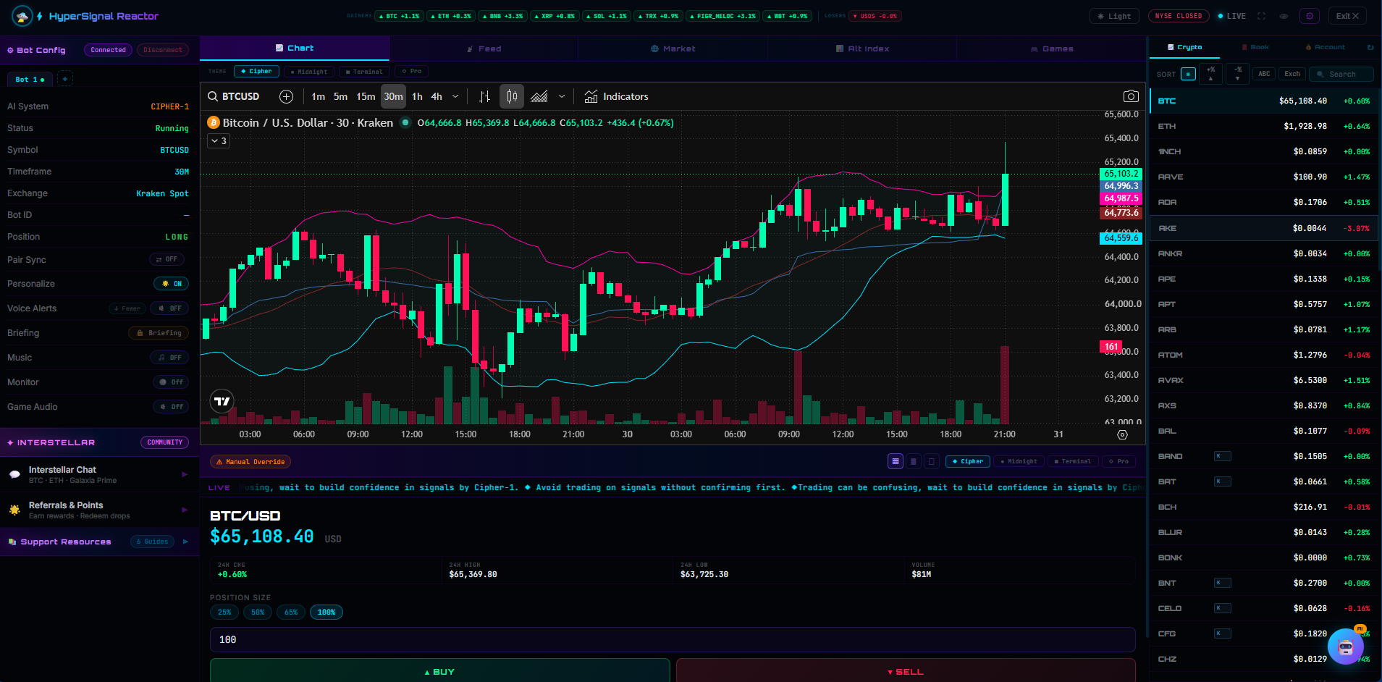Take a chart snapshot with camera icon
1382x682 pixels.
1130,96
